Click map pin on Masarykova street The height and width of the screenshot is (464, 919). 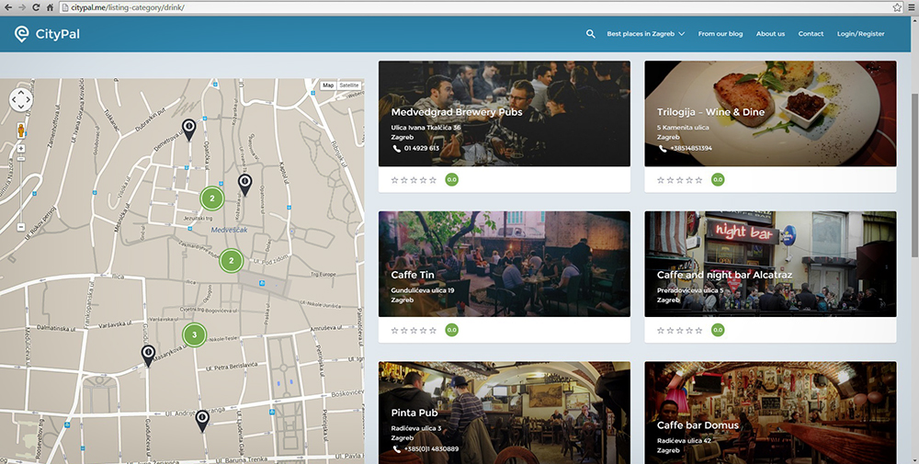[x=148, y=356]
